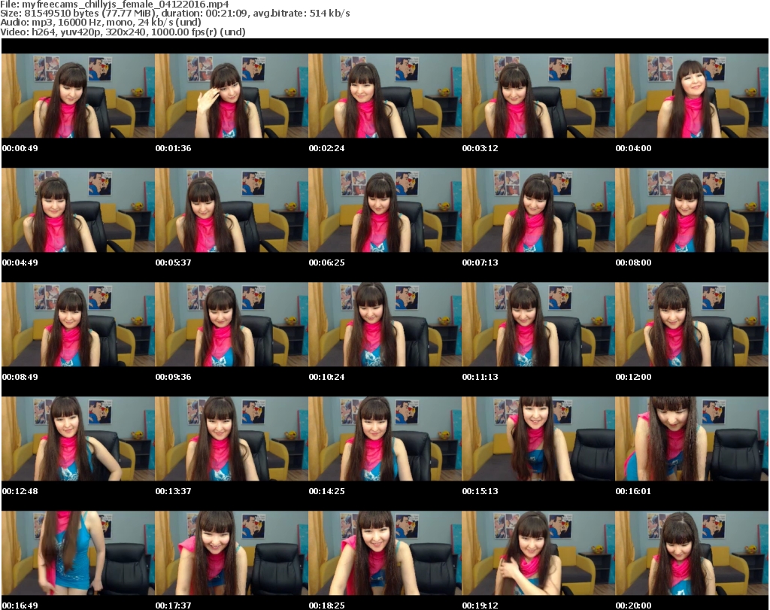Select the thumbnail at timestamp 00:00:49

click(78, 96)
